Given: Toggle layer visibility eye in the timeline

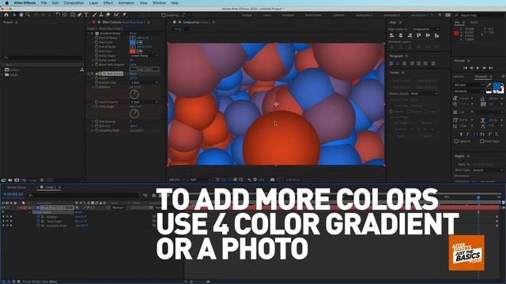Looking at the screenshot, I should pyautogui.click(x=3, y=207).
